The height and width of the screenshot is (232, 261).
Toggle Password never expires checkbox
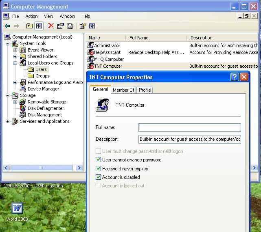click(x=98, y=169)
